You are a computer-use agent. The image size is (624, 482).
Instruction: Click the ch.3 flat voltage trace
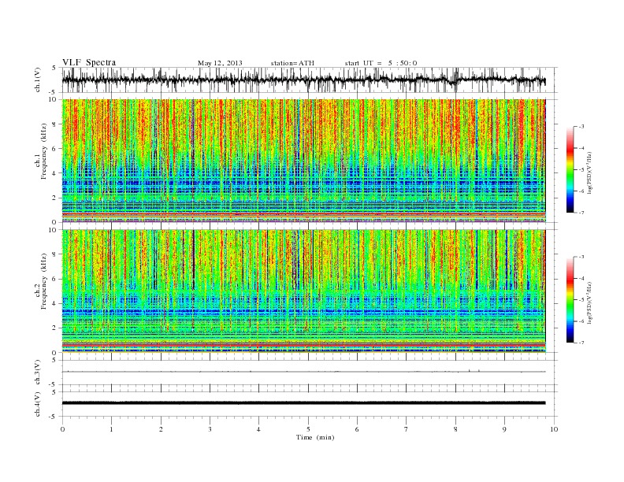point(303,372)
